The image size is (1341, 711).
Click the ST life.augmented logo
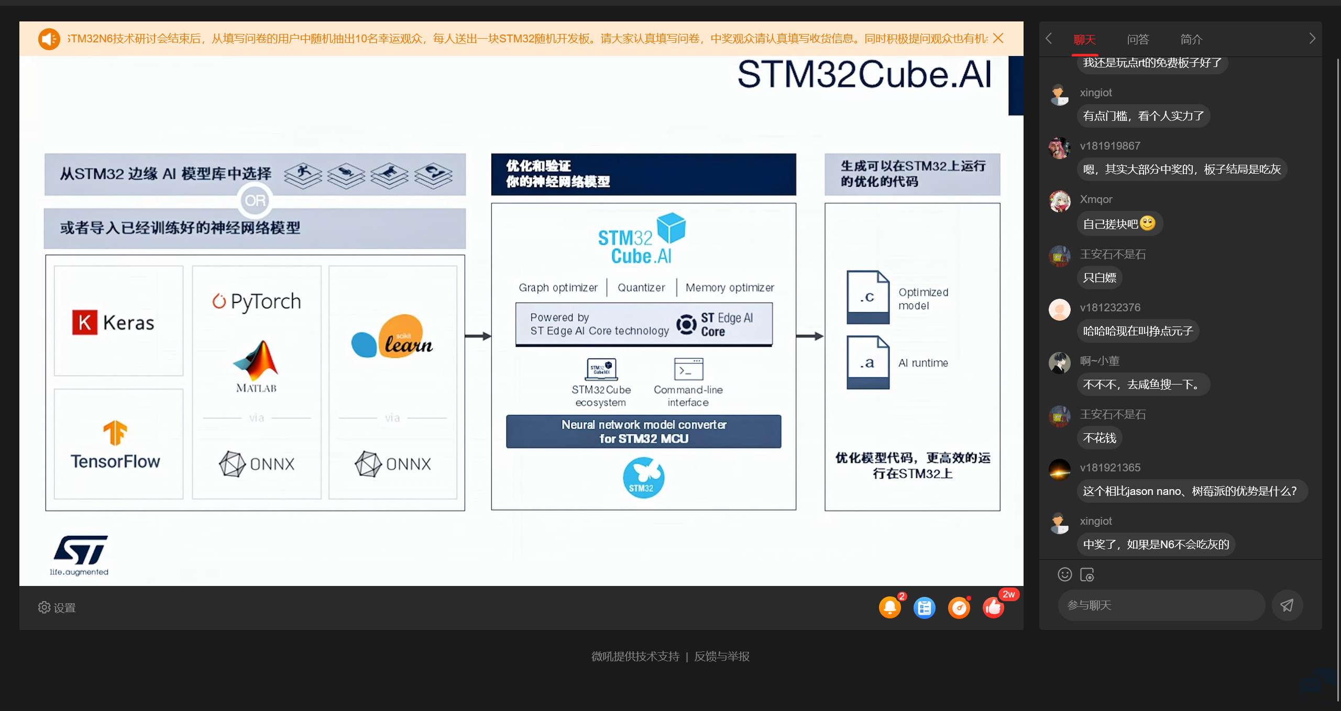click(80, 556)
